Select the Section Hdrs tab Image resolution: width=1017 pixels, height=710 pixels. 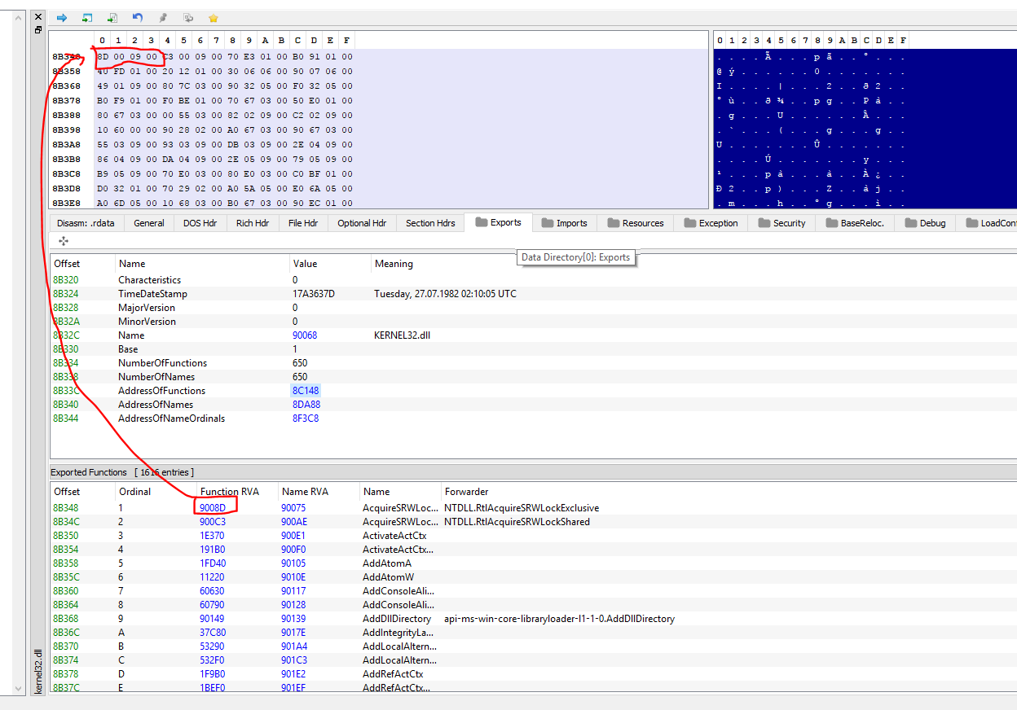430,223
